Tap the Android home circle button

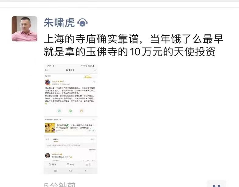pos(71,171)
